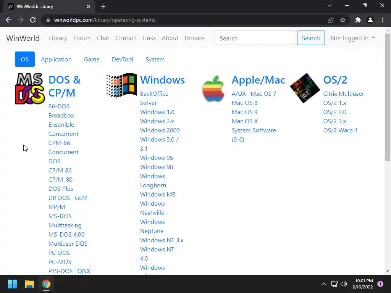Open the Donate nav link
This screenshot has width=391, height=293.
pyautogui.click(x=194, y=38)
